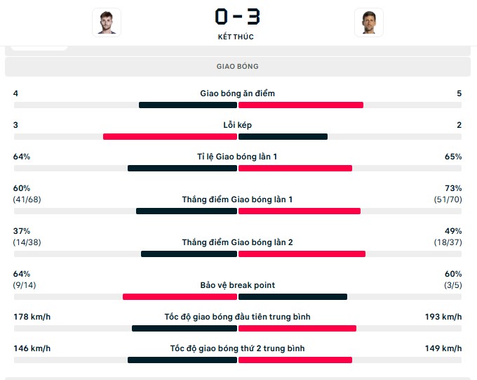Screen dimensions: 477x380
Task: Click the (51/70) first serve points figure
Action: 448,199
